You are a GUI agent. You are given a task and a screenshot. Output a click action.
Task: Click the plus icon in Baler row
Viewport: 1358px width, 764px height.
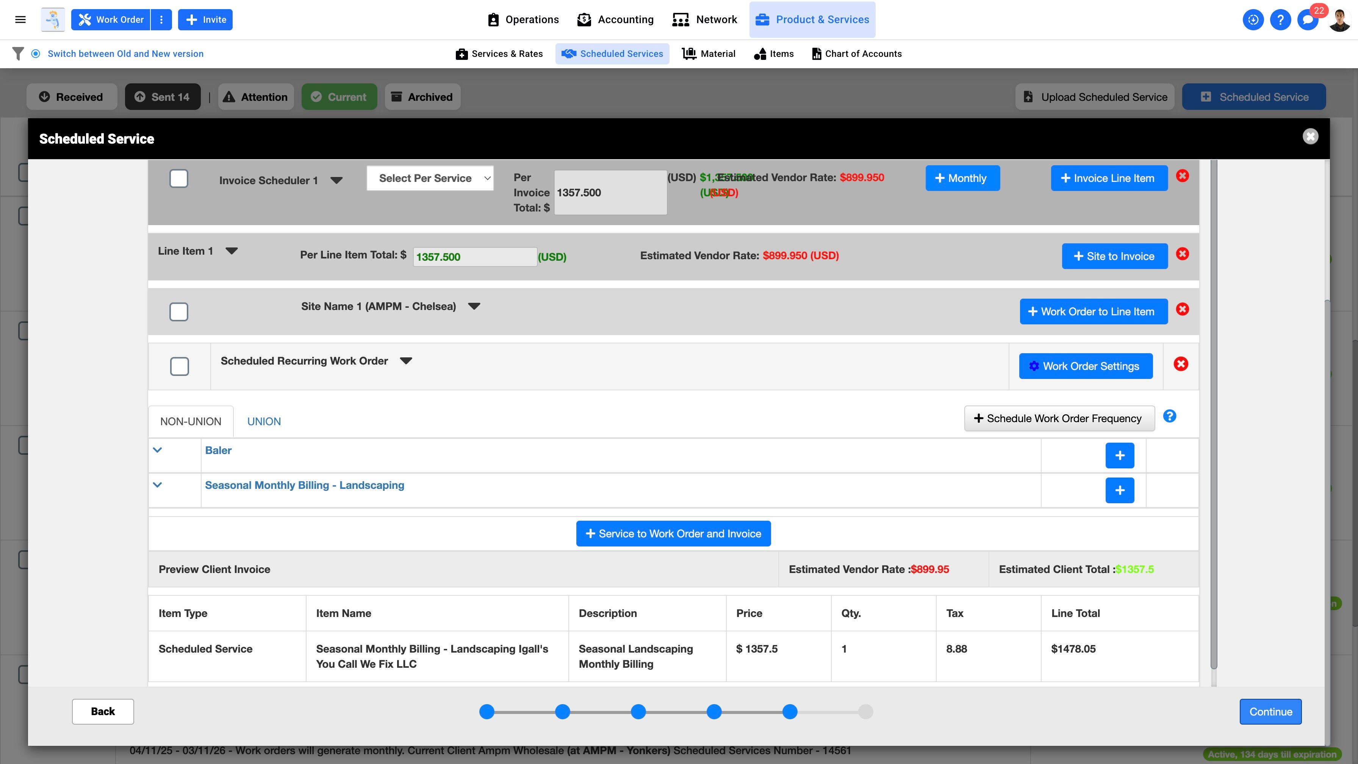(1119, 456)
